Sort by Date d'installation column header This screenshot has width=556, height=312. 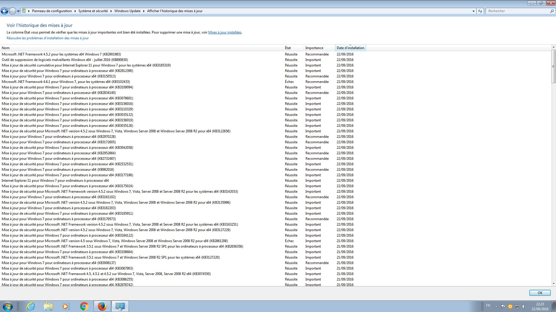click(x=350, y=48)
